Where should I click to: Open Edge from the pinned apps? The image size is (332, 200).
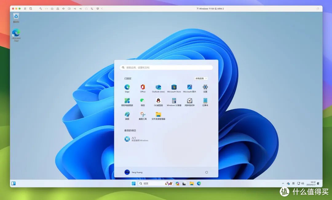click(x=127, y=88)
